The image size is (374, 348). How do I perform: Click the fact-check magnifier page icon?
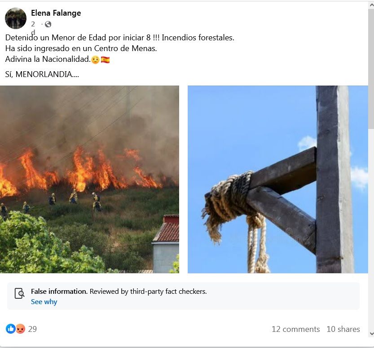tap(19, 293)
